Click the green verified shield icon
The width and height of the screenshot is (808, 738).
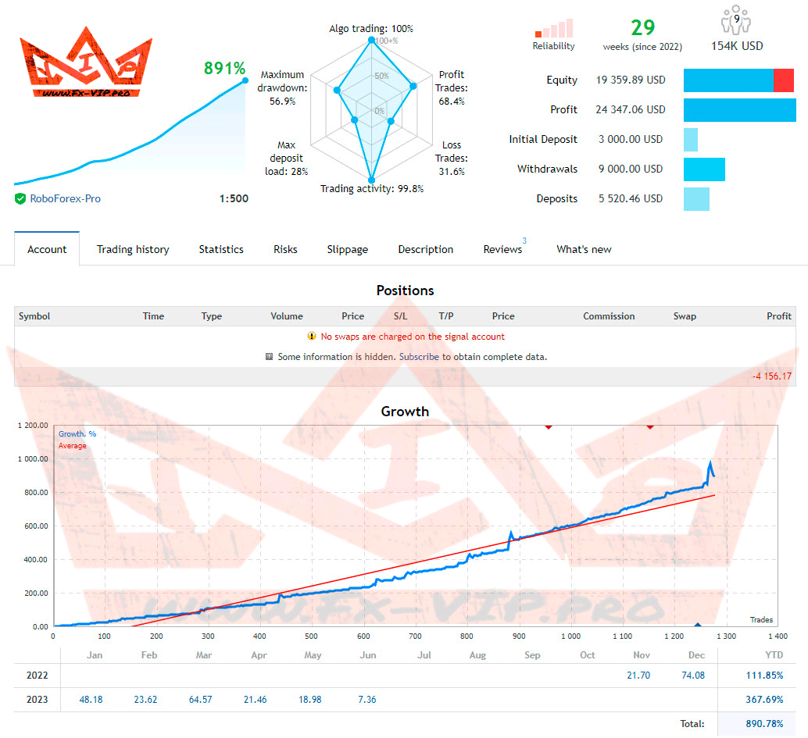click(20, 198)
